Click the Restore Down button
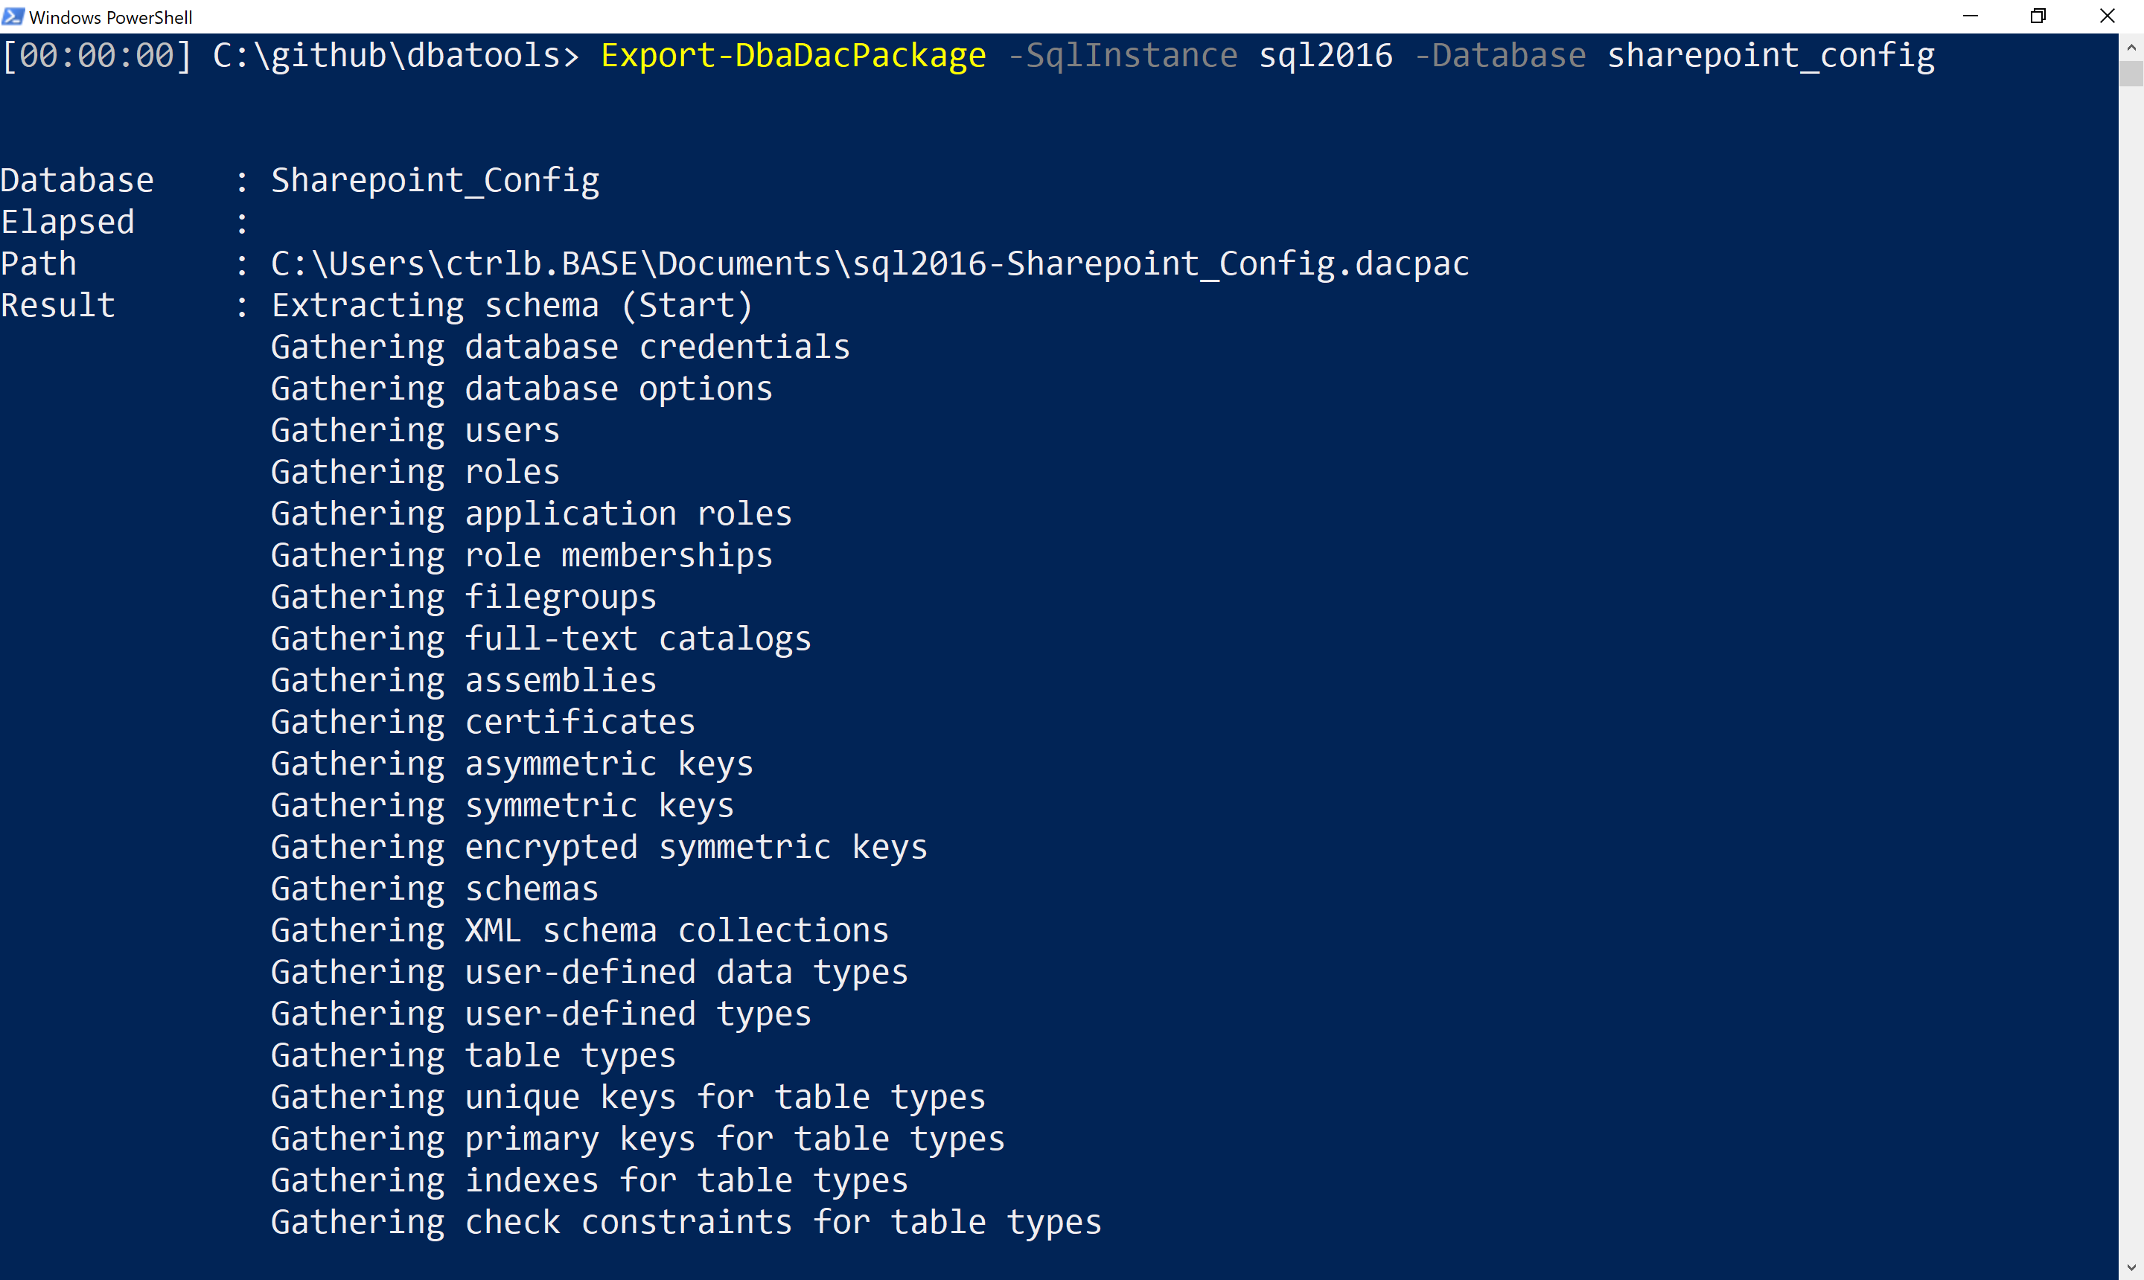 coord(2040,16)
